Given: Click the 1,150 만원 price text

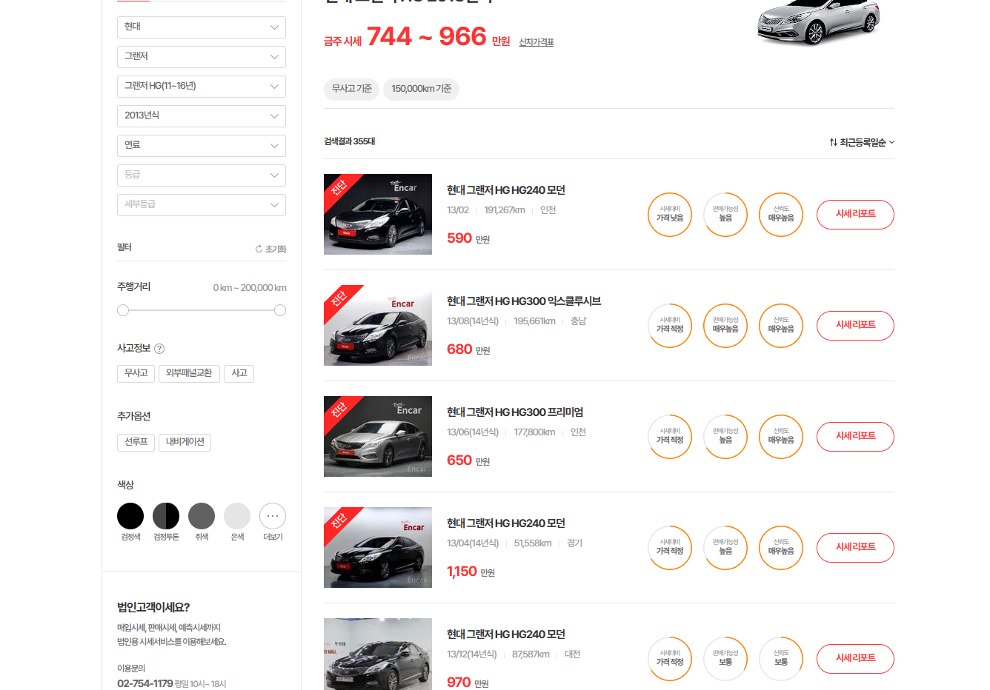Looking at the screenshot, I should tap(471, 572).
